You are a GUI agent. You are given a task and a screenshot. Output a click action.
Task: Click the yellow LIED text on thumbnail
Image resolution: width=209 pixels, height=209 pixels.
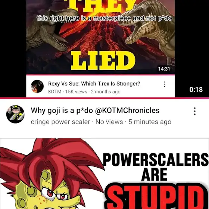(103, 60)
